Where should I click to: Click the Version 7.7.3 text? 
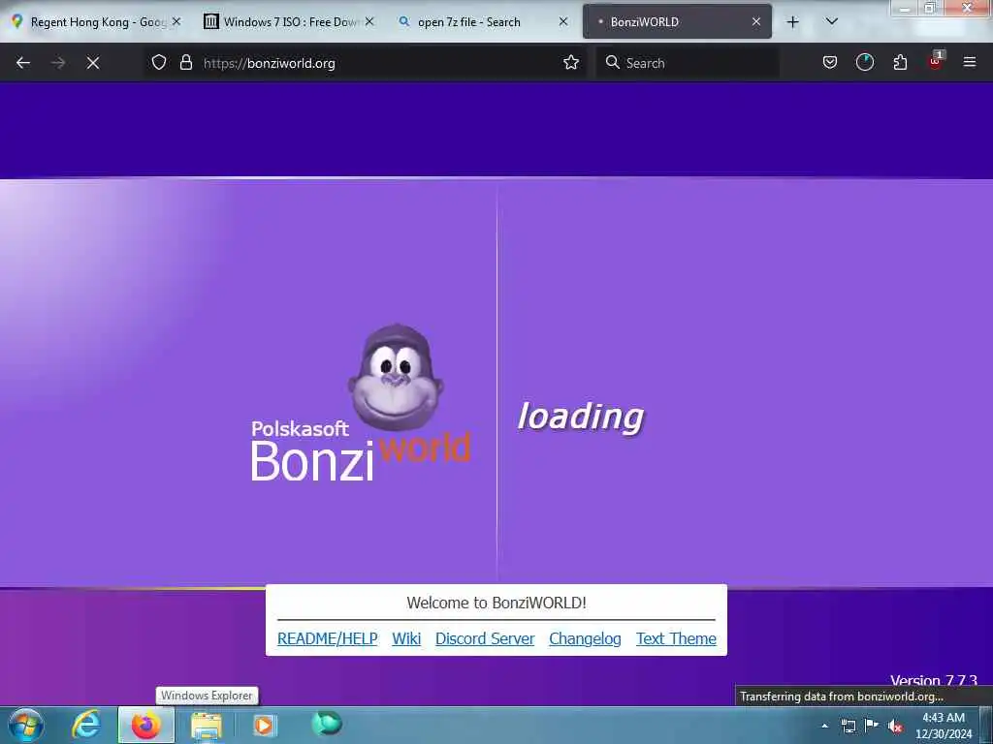[x=934, y=680]
